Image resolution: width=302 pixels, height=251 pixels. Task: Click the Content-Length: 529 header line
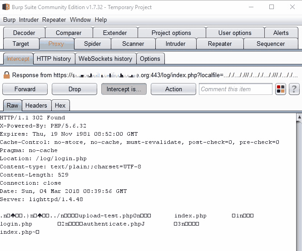click(34, 175)
